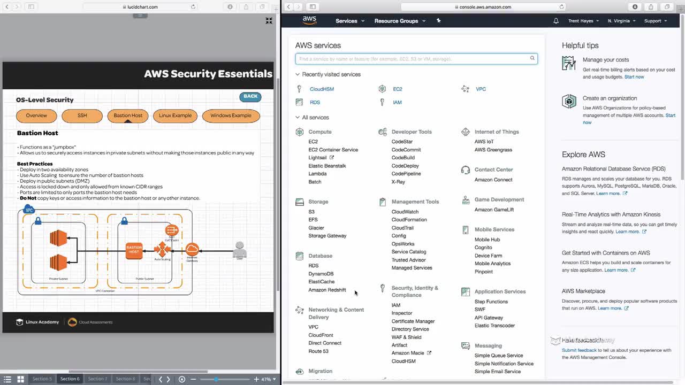Click the search magnifier in AWS services box
685x385 pixels.
tap(532, 58)
